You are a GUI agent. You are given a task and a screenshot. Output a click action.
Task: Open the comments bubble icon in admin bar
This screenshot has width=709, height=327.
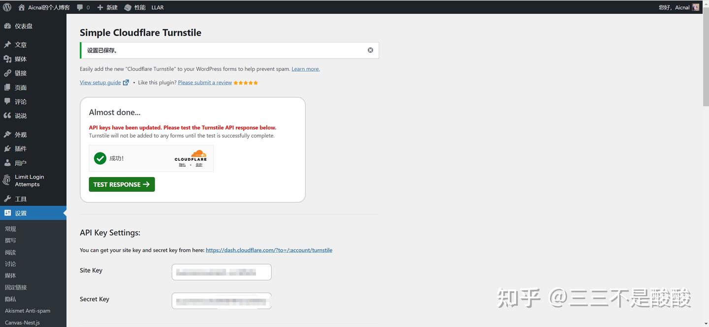pyautogui.click(x=80, y=7)
